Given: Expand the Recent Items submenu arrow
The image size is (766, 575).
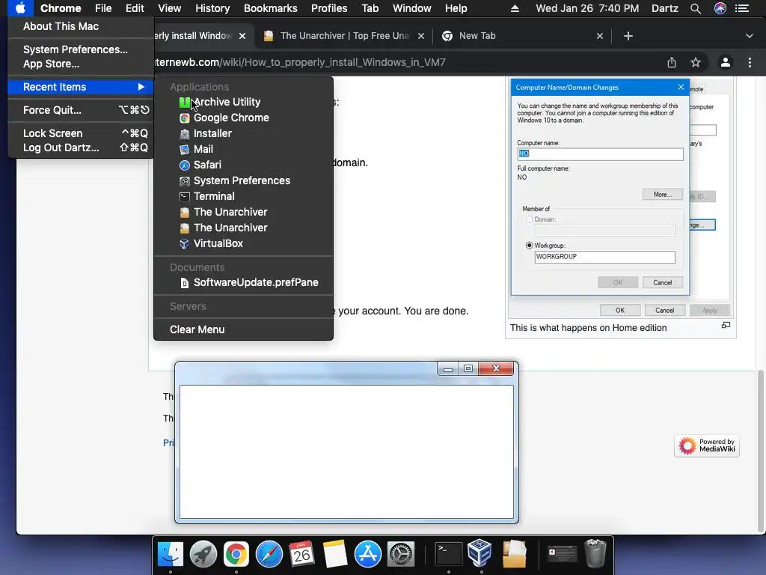Looking at the screenshot, I should 141,87.
